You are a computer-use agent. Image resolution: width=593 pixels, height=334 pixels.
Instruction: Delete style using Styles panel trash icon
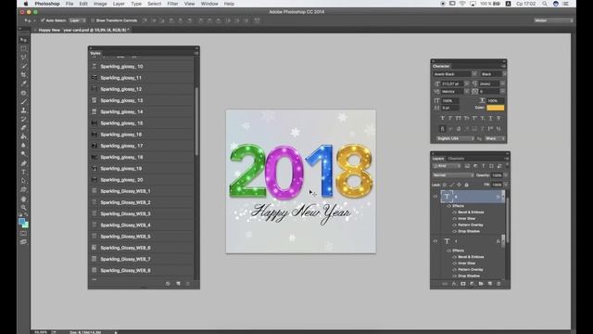(x=188, y=284)
